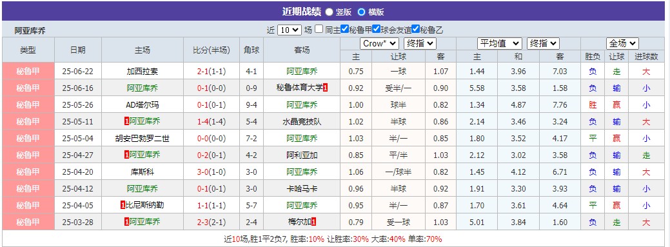Open team 加西拉索 link

tap(143, 72)
